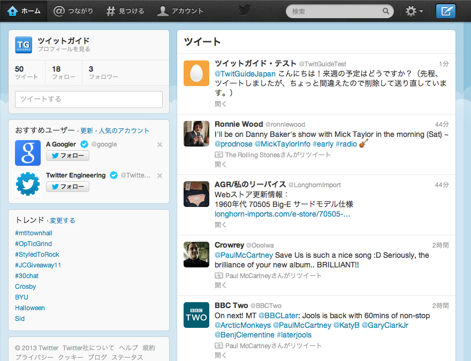Click the Twitter bird logo in top bar
Viewport: 471px width, 361px height.
click(x=245, y=11)
